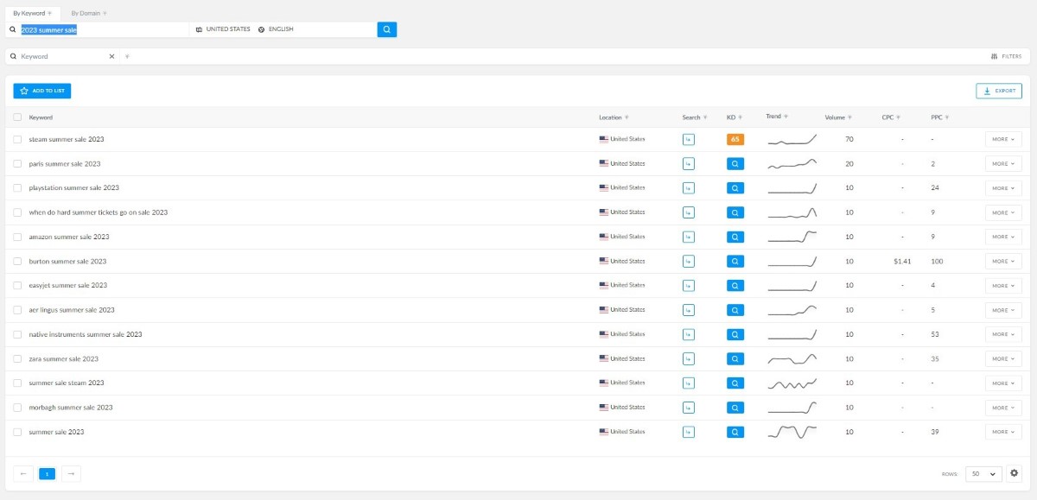
Task: Open MORE dropdown for paris summer sale 2023
Action: point(1003,163)
